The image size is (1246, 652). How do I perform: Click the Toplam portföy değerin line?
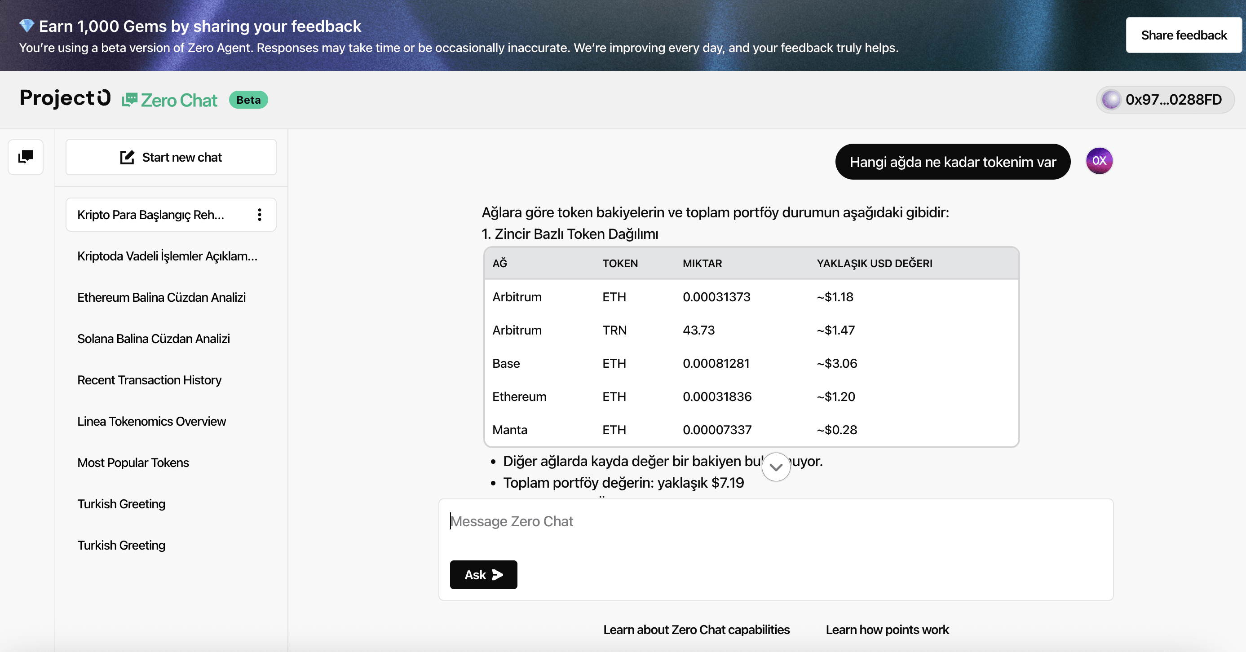pos(623,482)
